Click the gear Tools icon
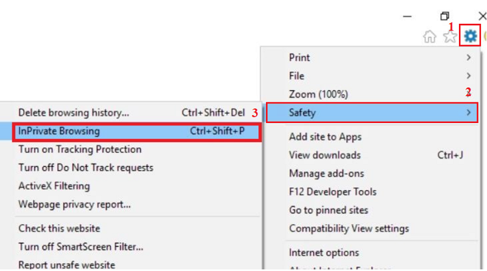Viewport: 487px width, 271px height. pos(471,37)
